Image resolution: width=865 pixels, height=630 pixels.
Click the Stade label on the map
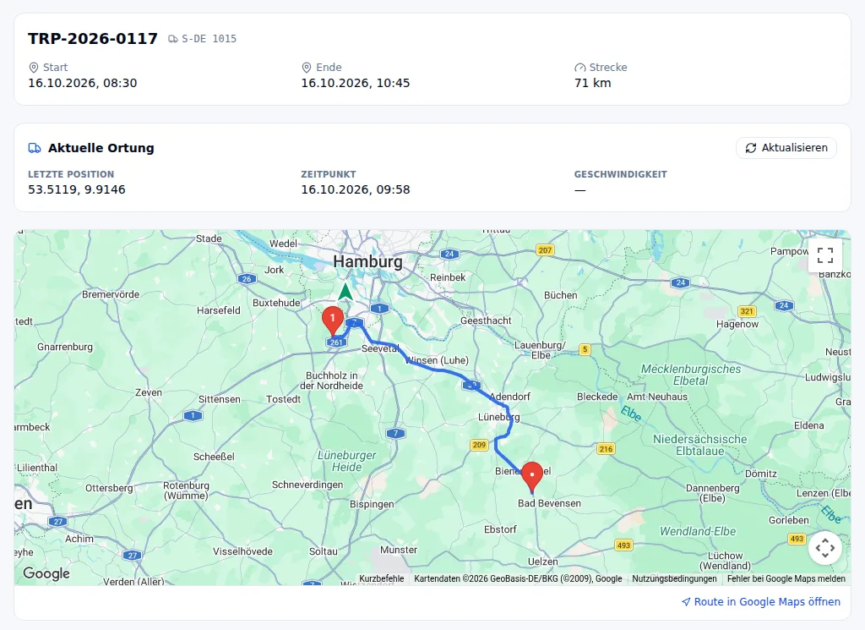(209, 238)
